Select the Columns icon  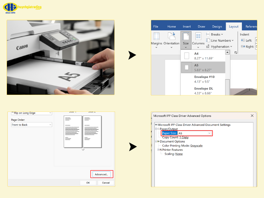(x=198, y=36)
